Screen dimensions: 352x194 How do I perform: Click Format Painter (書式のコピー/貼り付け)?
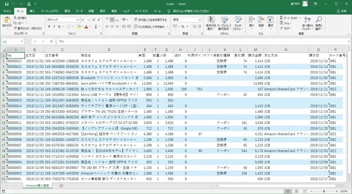pos(27,28)
